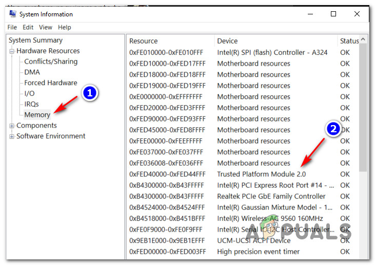This screenshot has height=265, width=375.
Task: Click the scrollbar up arrow
Action: 363,39
